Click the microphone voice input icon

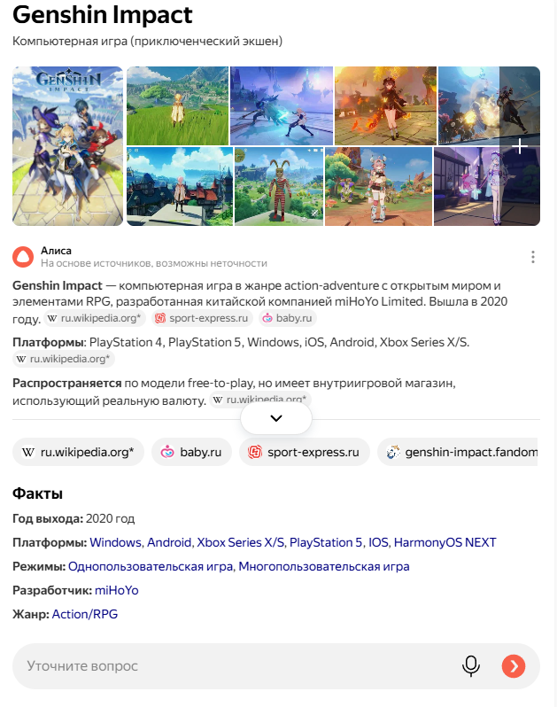471,666
